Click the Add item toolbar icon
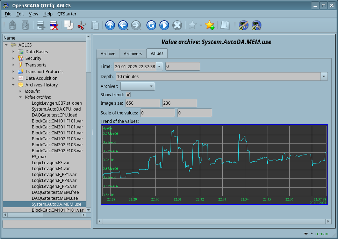Viewport: 338px width, 239px height. tap(41, 25)
